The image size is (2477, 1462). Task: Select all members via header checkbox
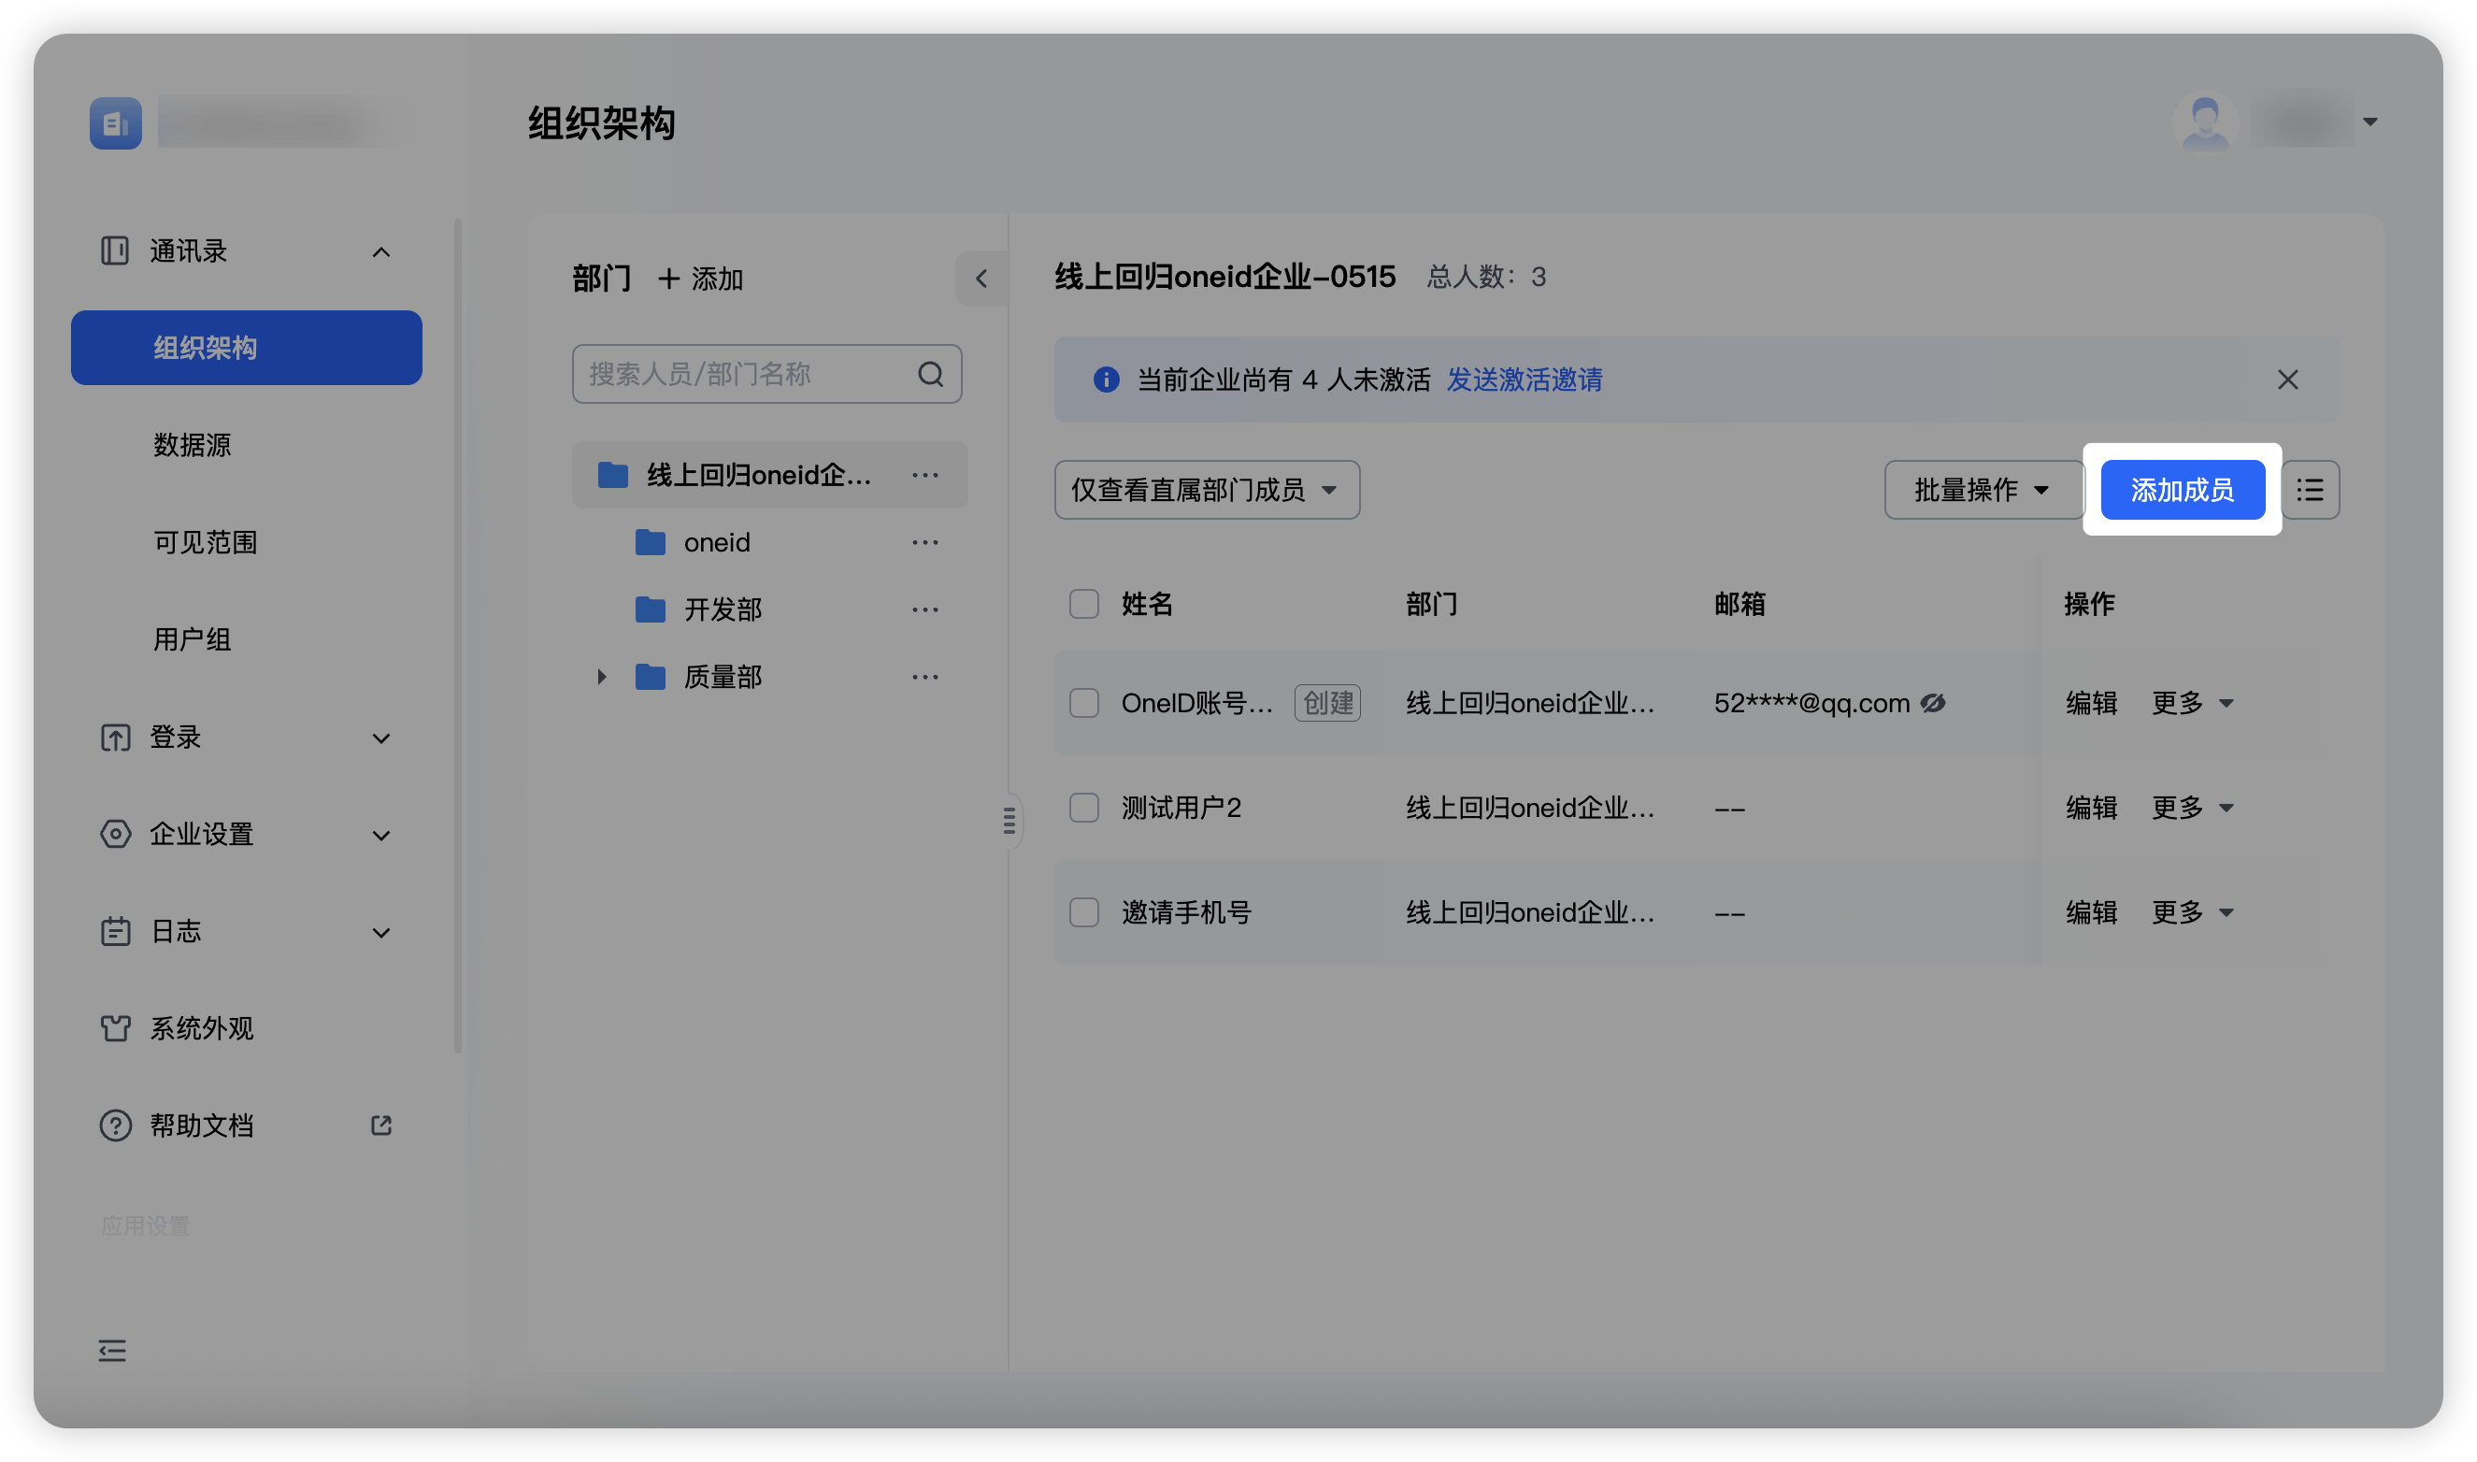1084,604
